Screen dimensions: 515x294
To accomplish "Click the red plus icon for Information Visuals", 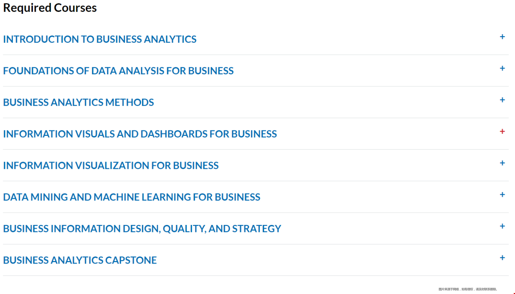I will coord(502,131).
